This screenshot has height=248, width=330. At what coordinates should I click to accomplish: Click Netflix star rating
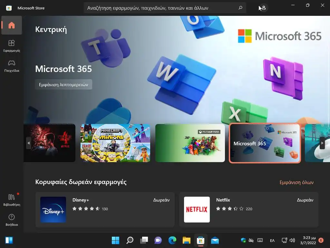(x=230, y=209)
